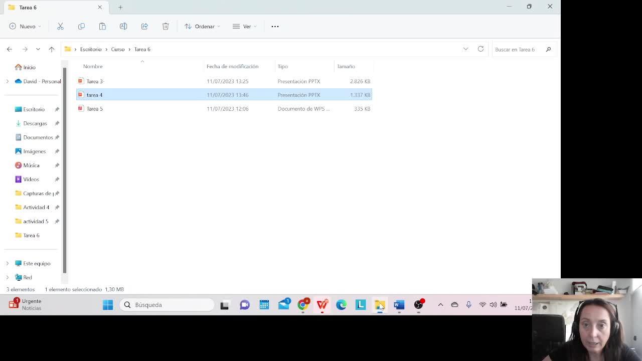Screen dimensions: 642x361
Task: Select the Tarea 5 document file
Action: pos(94,109)
